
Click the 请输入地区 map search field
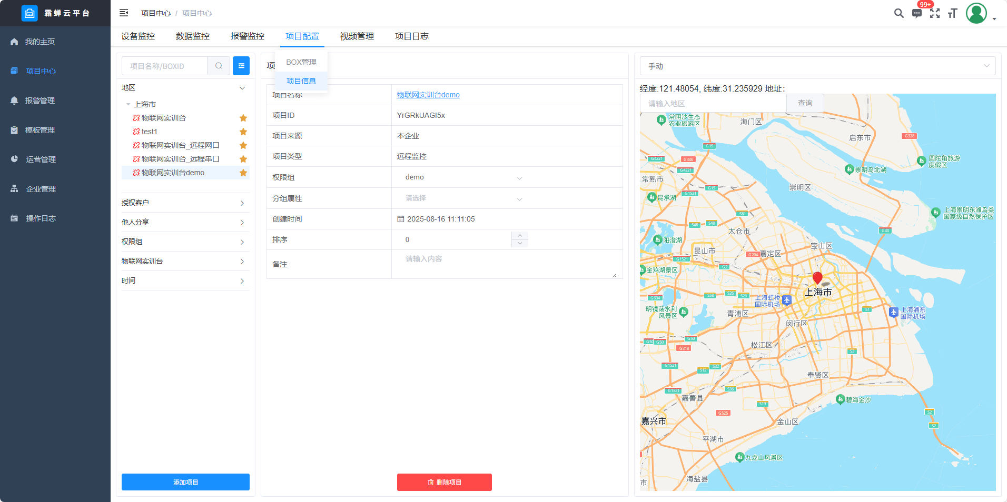tap(713, 104)
